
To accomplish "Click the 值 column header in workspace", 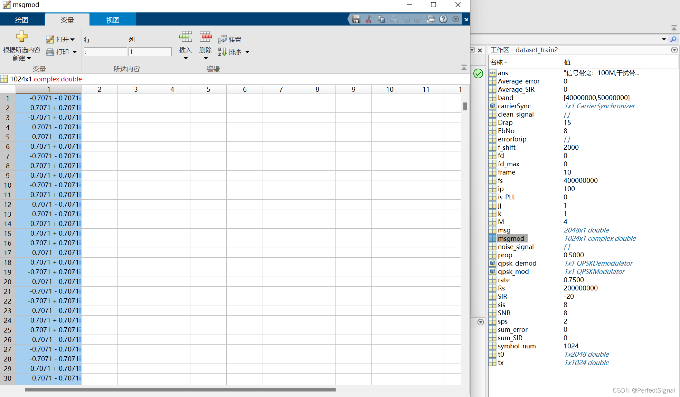I will [x=602, y=62].
